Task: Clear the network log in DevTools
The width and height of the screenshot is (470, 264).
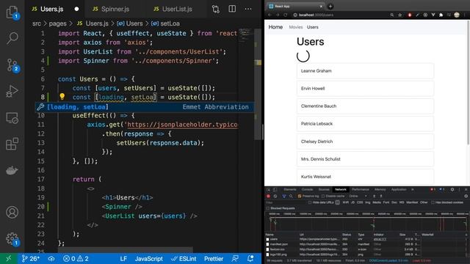Action: tap(275, 196)
